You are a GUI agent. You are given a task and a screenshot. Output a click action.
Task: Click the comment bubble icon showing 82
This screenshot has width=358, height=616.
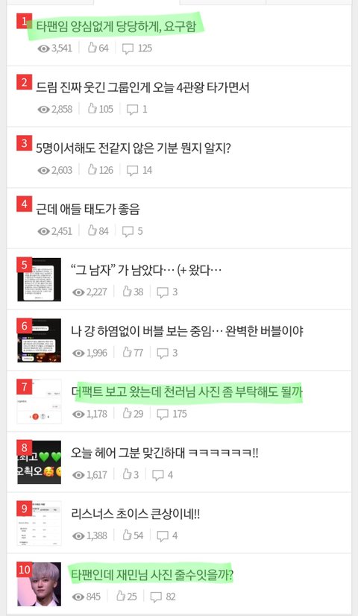(156, 597)
